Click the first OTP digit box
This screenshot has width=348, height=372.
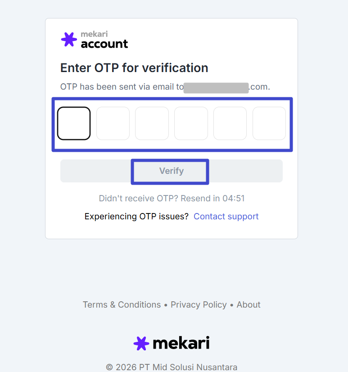[x=74, y=123]
